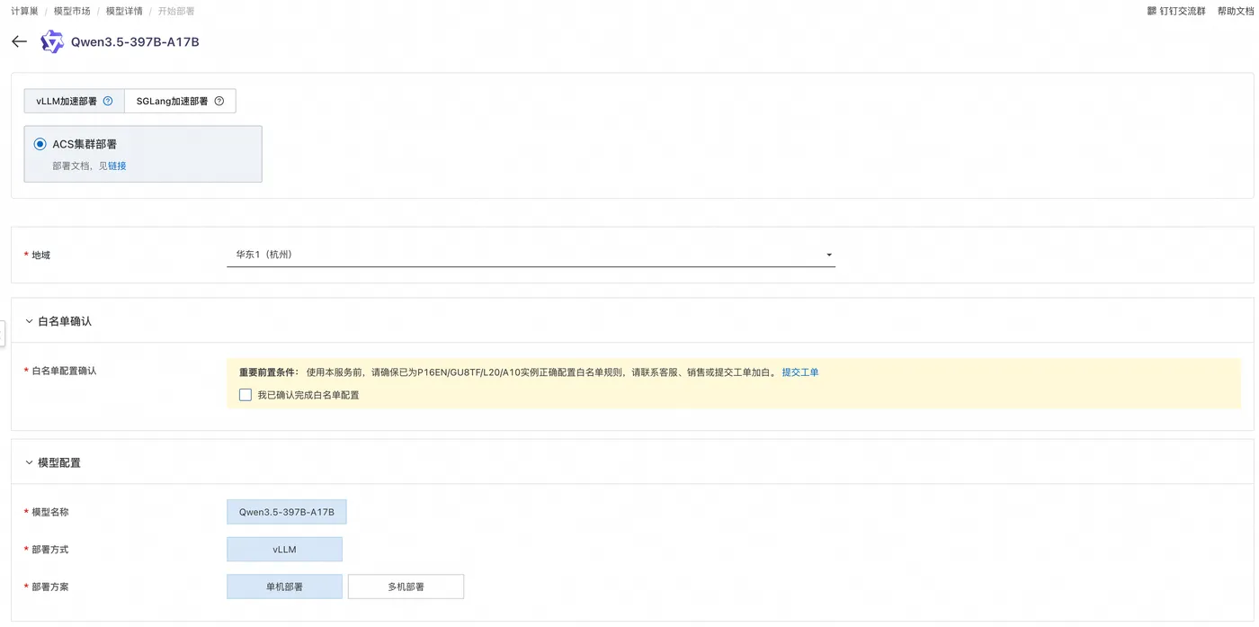Select vLLM deployment method
Viewport: 1259px width, 627px height.
coord(284,550)
